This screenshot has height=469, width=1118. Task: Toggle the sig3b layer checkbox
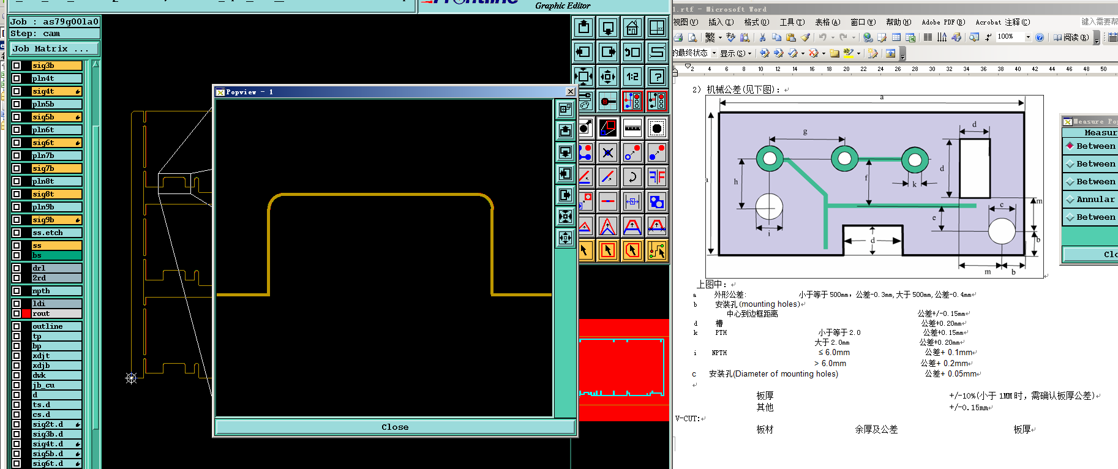[x=17, y=66]
